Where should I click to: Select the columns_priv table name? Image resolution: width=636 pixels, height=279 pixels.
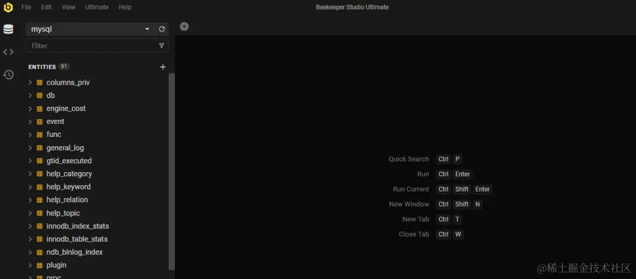click(x=68, y=82)
